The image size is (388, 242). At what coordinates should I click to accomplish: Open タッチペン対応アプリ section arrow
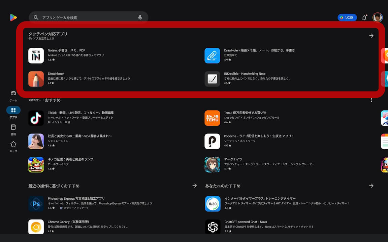tap(371, 35)
